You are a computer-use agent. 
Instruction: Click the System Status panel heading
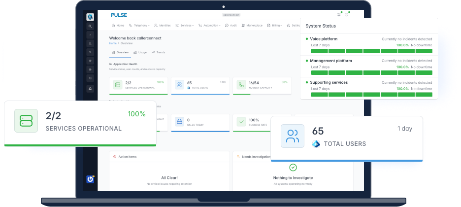click(x=321, y=26)
